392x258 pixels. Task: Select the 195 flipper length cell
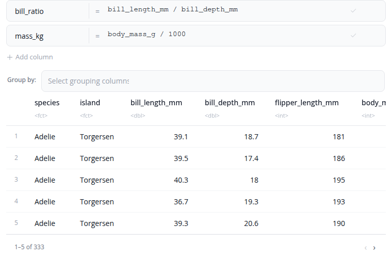(339, 180)
